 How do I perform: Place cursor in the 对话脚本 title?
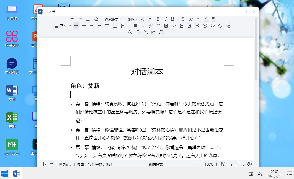[x=147, y=72]
